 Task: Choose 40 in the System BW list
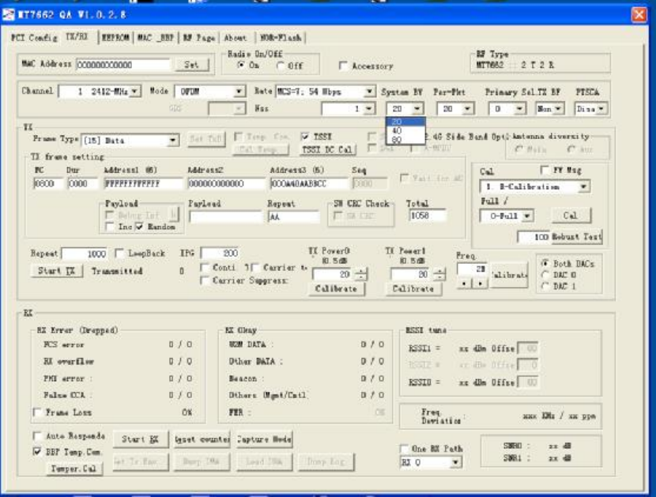coord(405,130)
